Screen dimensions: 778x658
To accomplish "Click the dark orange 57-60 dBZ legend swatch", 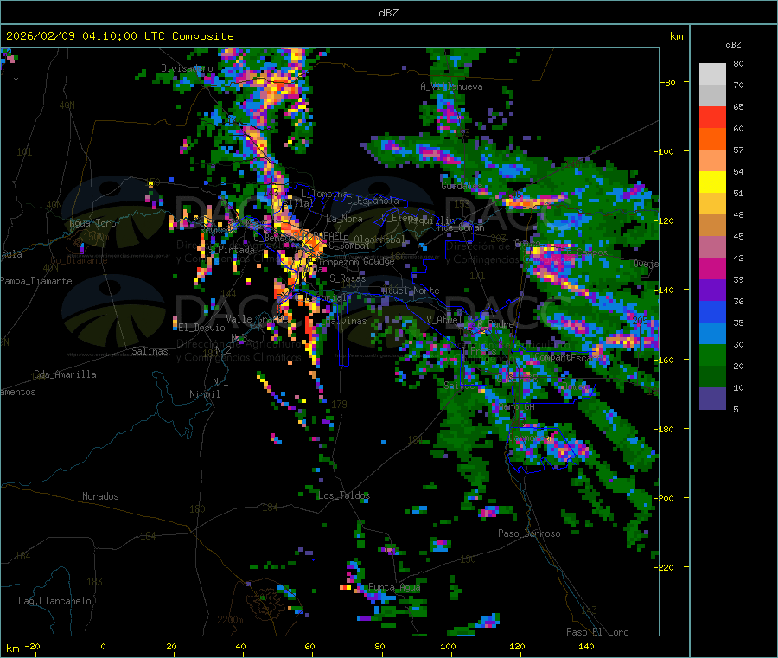I will [x=712, y=139].
